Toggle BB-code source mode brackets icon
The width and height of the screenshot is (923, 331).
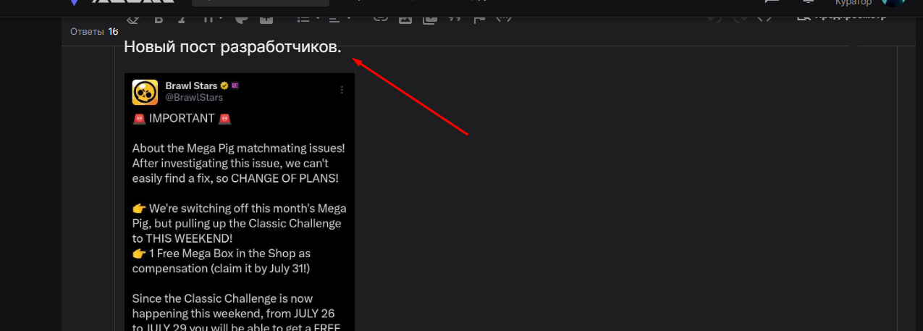(764, 18)
